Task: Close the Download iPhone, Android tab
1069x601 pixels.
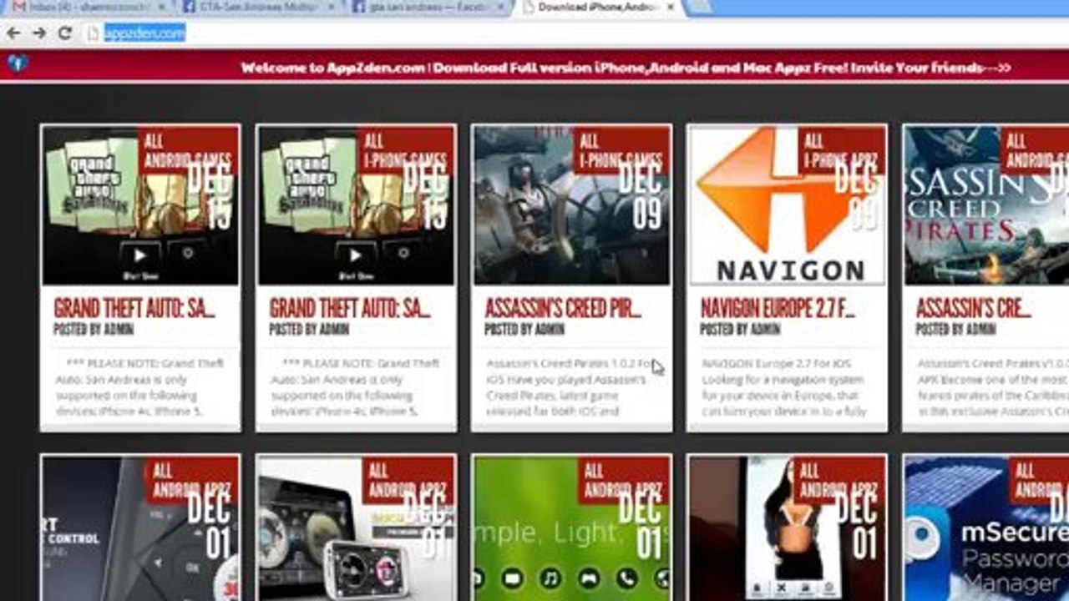Action: click(x=670, y=8)
